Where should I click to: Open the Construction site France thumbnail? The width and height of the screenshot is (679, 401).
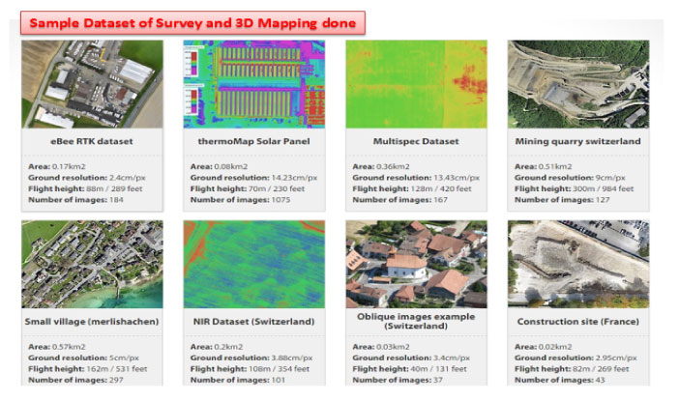tap(578, 265)
